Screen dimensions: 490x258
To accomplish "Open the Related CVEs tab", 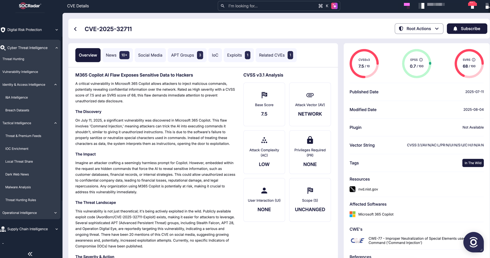I will tap(276, 55).
